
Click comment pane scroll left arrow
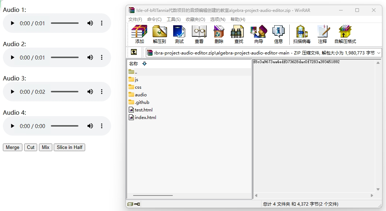256,195
